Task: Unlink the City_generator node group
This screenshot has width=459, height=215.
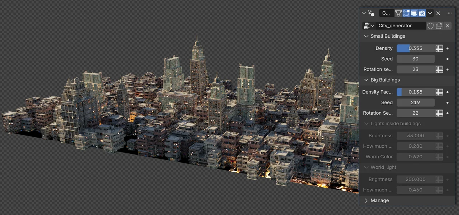Action: pos(448,25)
